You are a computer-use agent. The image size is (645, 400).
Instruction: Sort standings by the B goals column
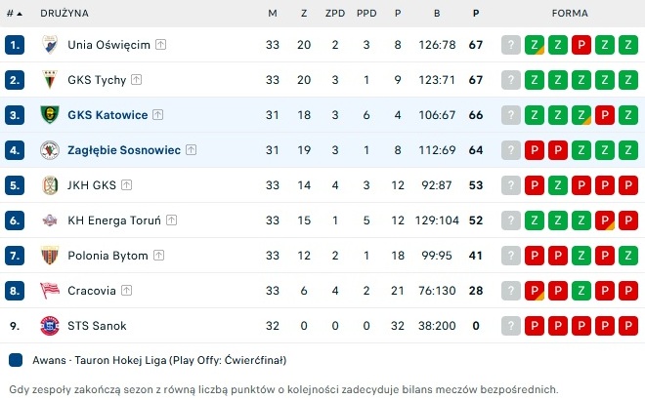[x=437, y=13]
